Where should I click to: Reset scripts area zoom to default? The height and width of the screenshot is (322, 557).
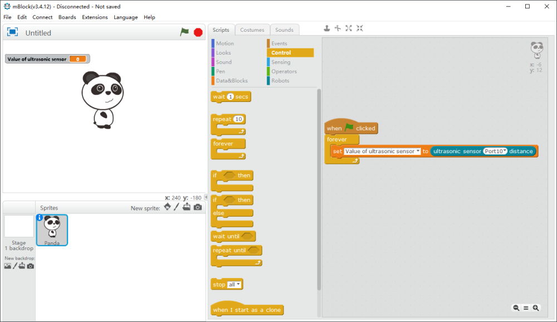(526, 308)
